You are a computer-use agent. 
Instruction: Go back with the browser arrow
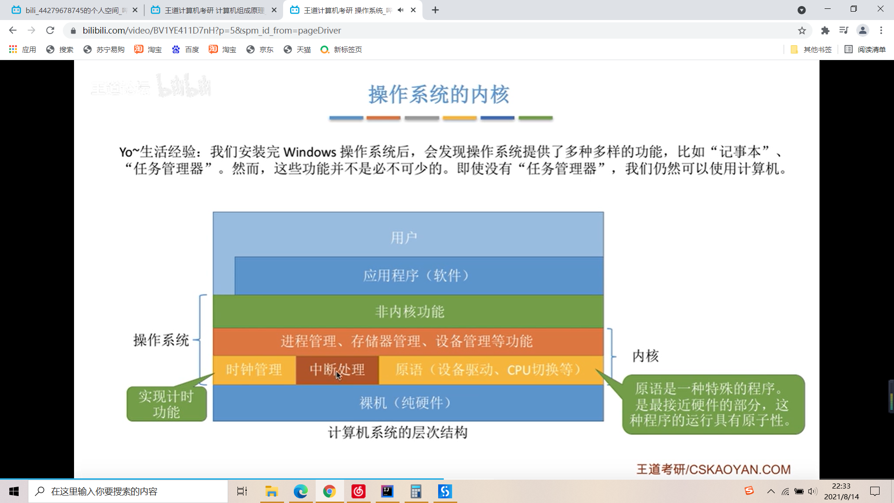(x=13, y=30)
